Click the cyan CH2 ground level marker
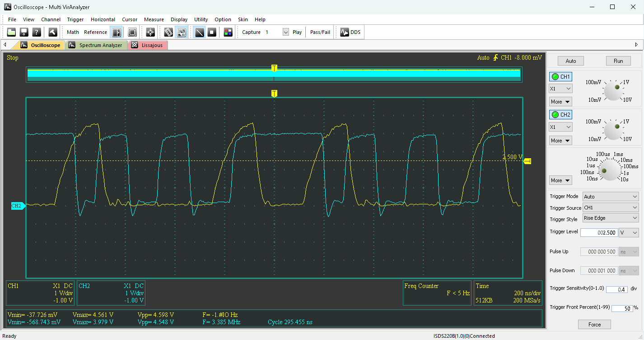The width and height of the screenshot is (644, 340). click(x=18, y=206)
